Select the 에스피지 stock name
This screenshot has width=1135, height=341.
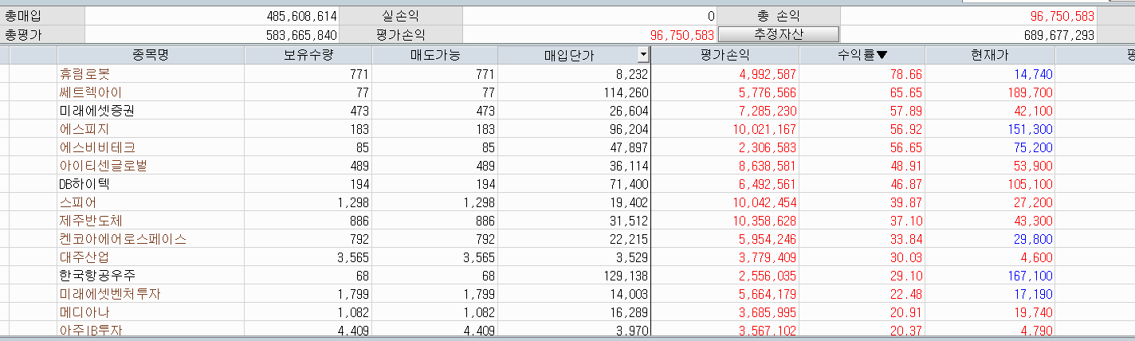[x=84, y=129]
